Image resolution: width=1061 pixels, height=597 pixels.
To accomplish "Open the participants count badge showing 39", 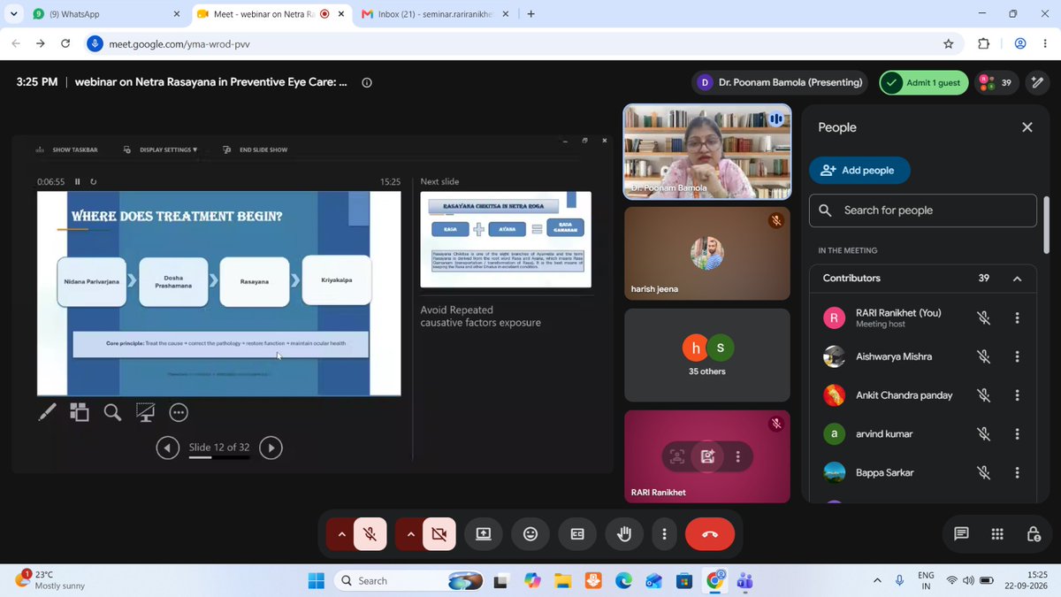I will pos(998,82).
